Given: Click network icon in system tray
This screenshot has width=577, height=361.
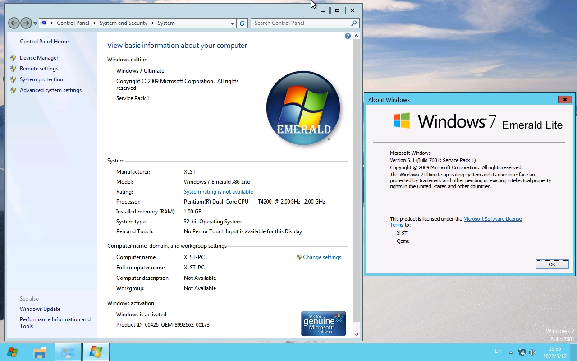Looking at the screenshot, I should pyautogui.click(x=522, y=352).
